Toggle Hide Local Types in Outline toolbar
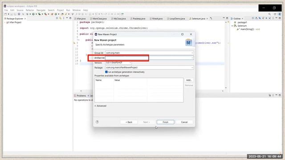Viewport: 285px width, 160px height. 270,18
